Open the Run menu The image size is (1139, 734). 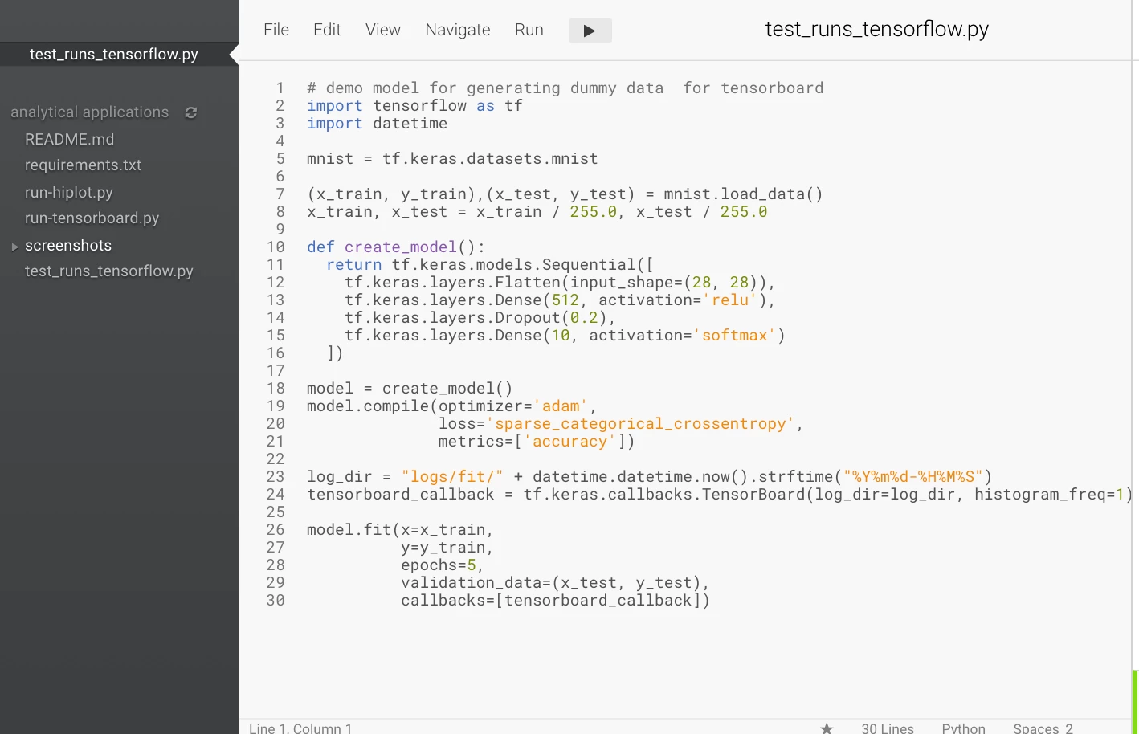pos(529,30)
